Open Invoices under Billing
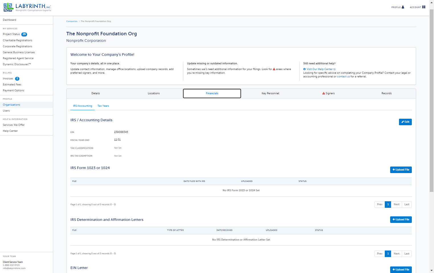The width and height of the screenshot is (434, 273). point(8,79)
